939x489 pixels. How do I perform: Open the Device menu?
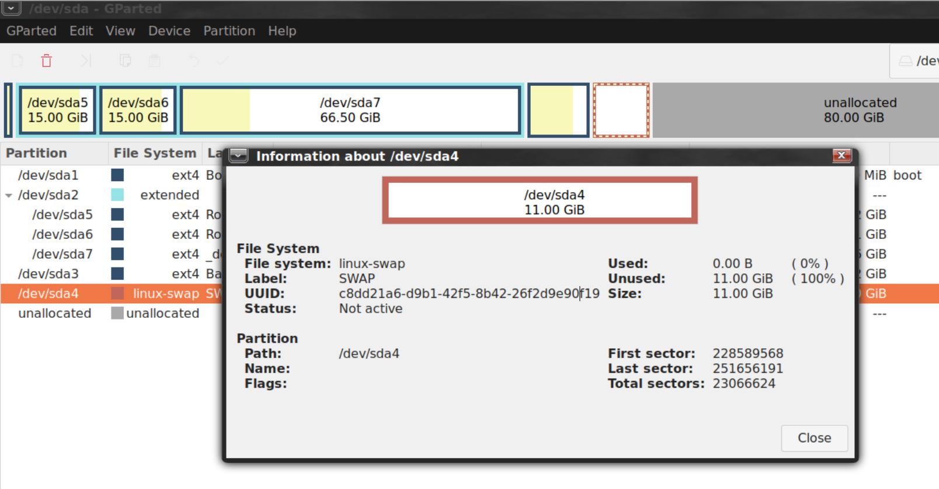pos(169,31)
